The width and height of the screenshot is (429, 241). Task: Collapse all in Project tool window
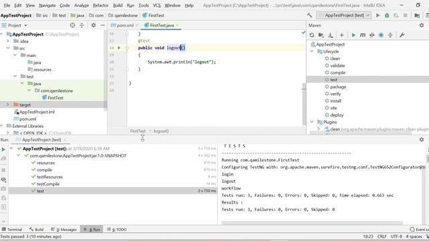[82, 25]
